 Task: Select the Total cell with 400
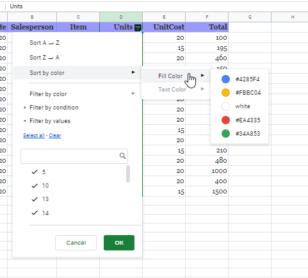pos(207,181)
